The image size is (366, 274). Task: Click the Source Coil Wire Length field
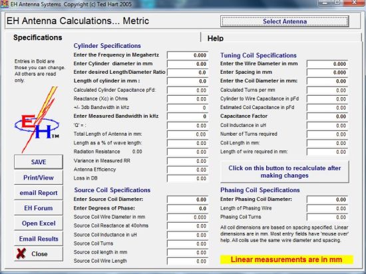188,261
